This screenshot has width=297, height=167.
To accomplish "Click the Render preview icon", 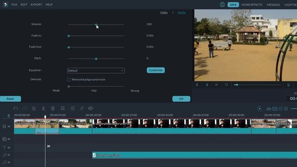I will click(259, 109).
